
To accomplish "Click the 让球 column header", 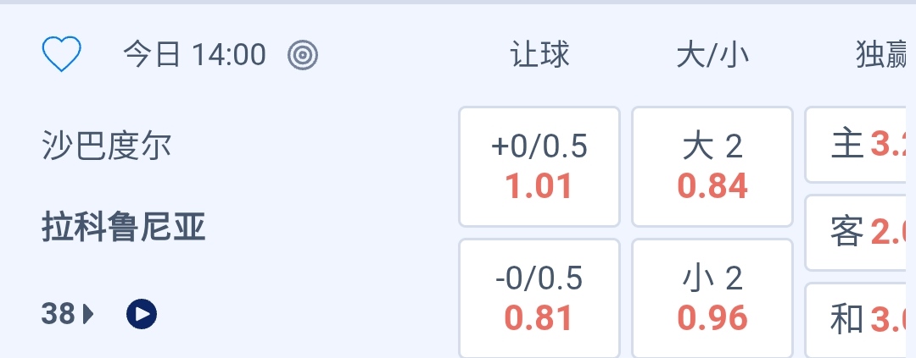I will [539, 55].
